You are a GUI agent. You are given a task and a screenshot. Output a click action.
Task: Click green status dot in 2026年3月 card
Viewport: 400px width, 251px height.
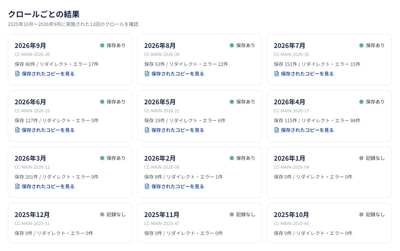coord(102,158)
